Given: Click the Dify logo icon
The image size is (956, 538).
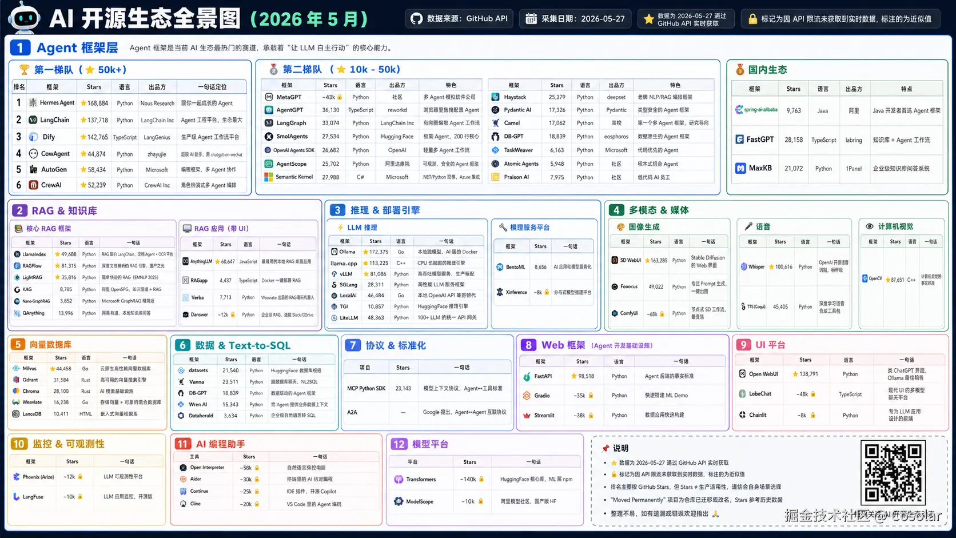Looking at the screenshot, I should point(33,137).
